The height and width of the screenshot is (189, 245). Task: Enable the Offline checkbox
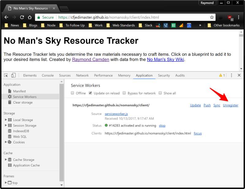[x=72, y=93]
